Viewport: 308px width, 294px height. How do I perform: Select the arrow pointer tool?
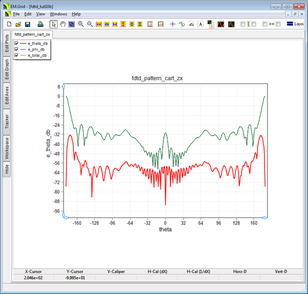(x=54, y=24)
